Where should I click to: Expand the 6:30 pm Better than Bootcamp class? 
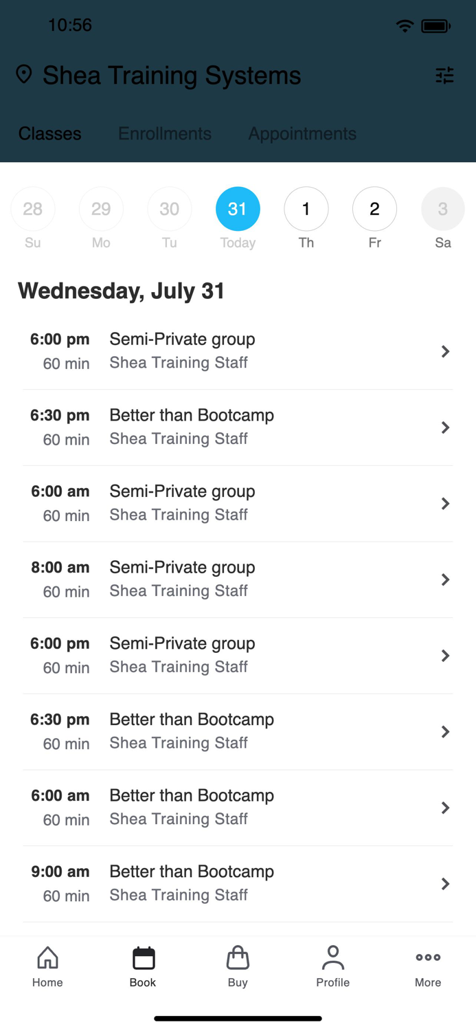(238, 427)
